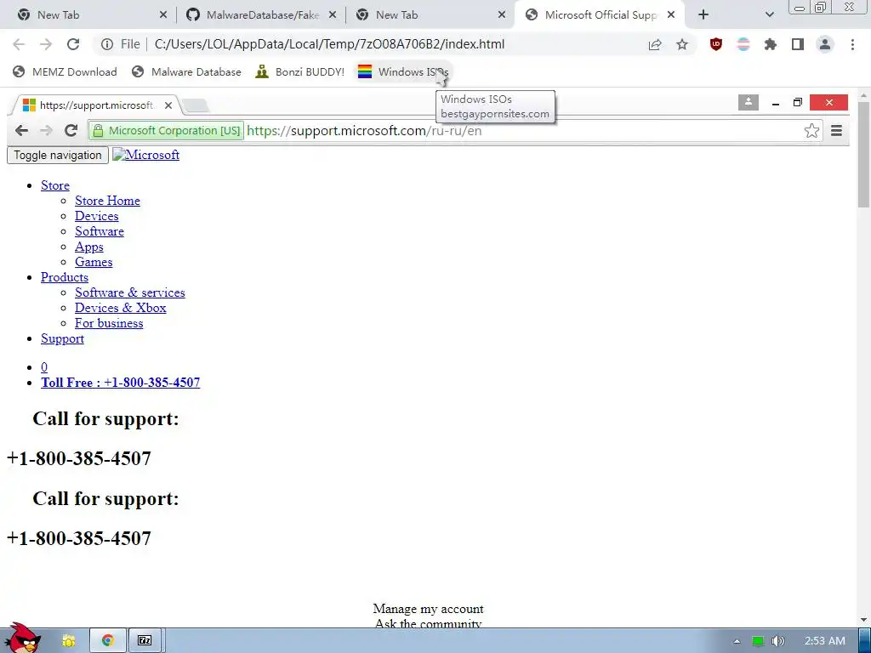Click the fake browser's bookmark star

pyautogui.click(x=811, y=130)
